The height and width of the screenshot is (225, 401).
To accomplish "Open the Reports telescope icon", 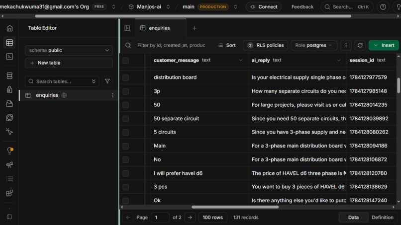I will 10,165.
